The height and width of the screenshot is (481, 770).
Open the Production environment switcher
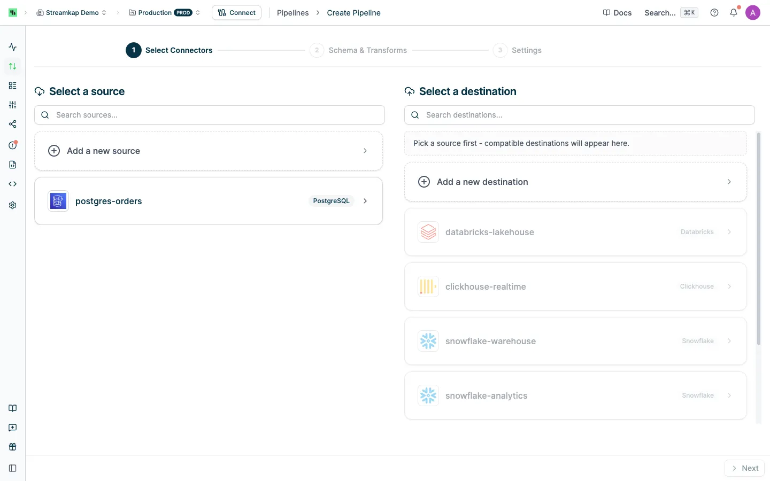(x=164, y=13)
